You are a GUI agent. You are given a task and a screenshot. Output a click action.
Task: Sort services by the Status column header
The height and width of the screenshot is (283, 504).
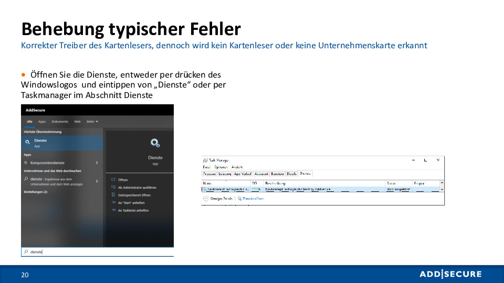(x=399, y=183)
